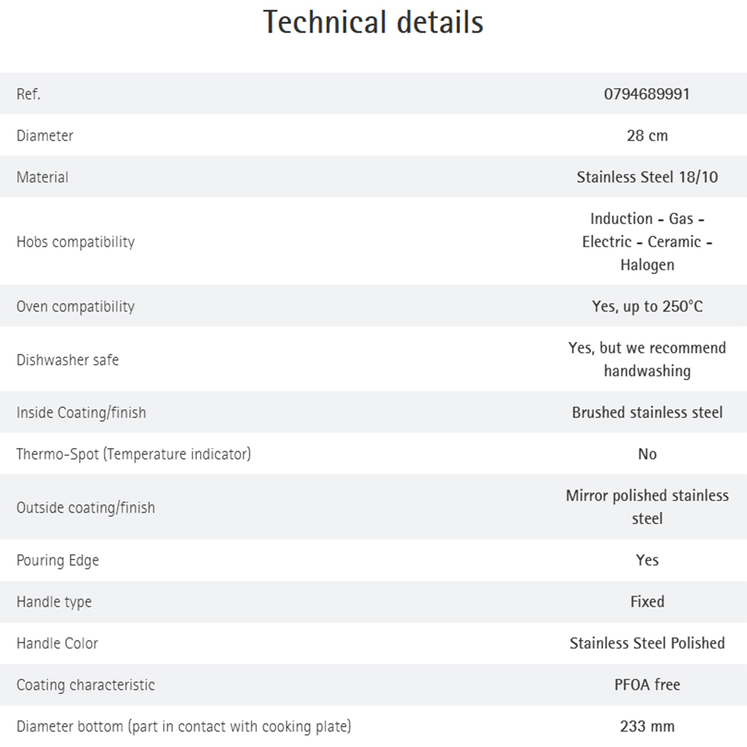Click the Material label
The height and width of the screenshot is (747, 747).
point(43,177)
